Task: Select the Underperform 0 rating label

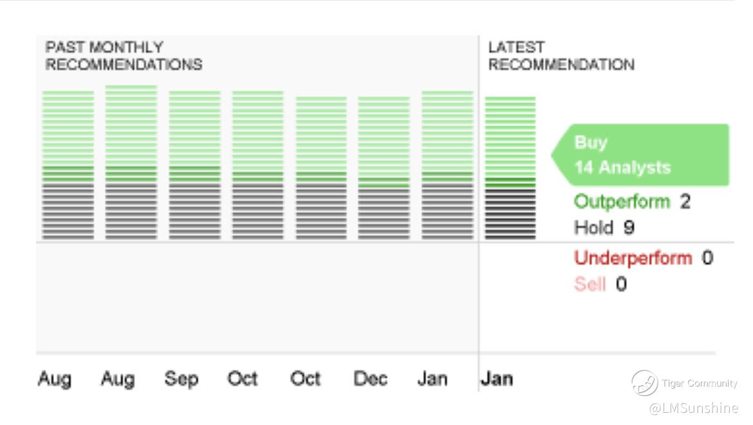Action: pyautogui.click(x=644, y=258)
